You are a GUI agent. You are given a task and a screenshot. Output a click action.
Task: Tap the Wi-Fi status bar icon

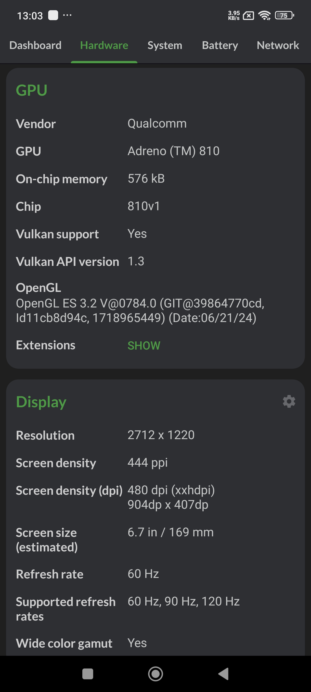[264, 16]
